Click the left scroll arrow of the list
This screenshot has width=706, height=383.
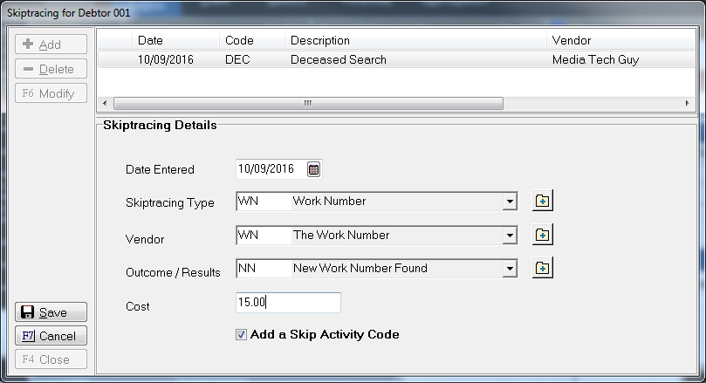pos(104,103)
